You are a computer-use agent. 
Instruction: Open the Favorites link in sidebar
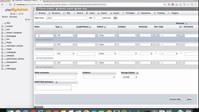[x=13, y=17]
